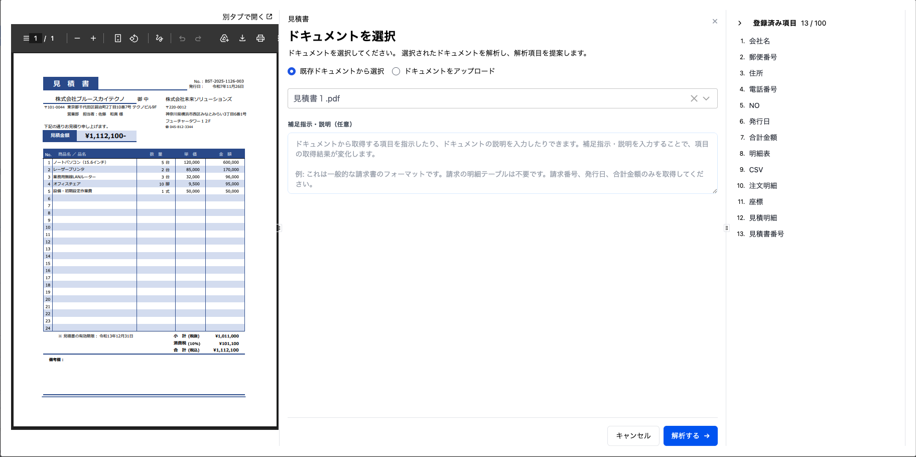The width and height of the screenshot is (916, 457).
Task: Select 会社名 in registered items
Action: point(759,41)
